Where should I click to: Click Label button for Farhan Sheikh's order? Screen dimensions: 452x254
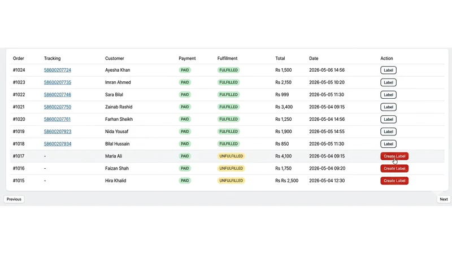[388, 119]
